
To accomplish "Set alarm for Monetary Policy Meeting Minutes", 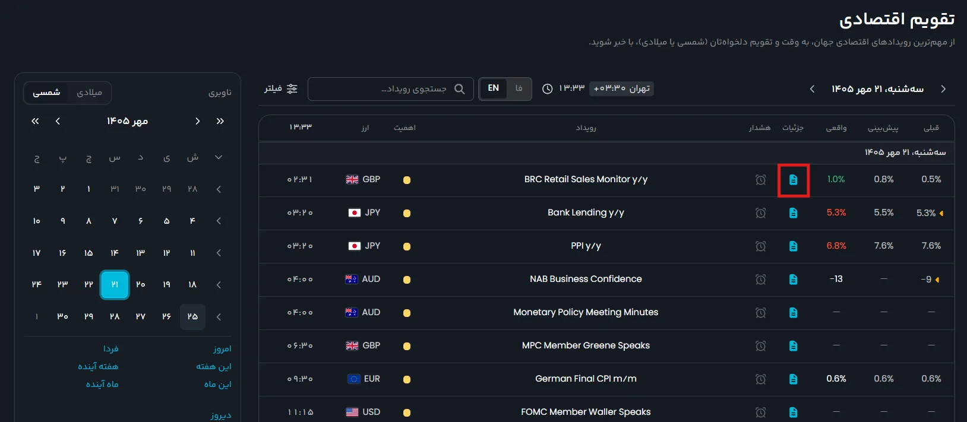I will pos(760,313).
